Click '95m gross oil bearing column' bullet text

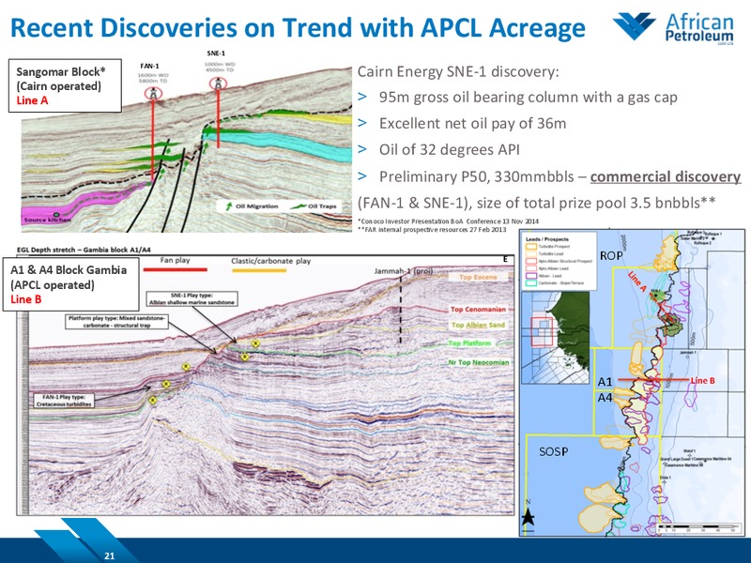(529, 98)
